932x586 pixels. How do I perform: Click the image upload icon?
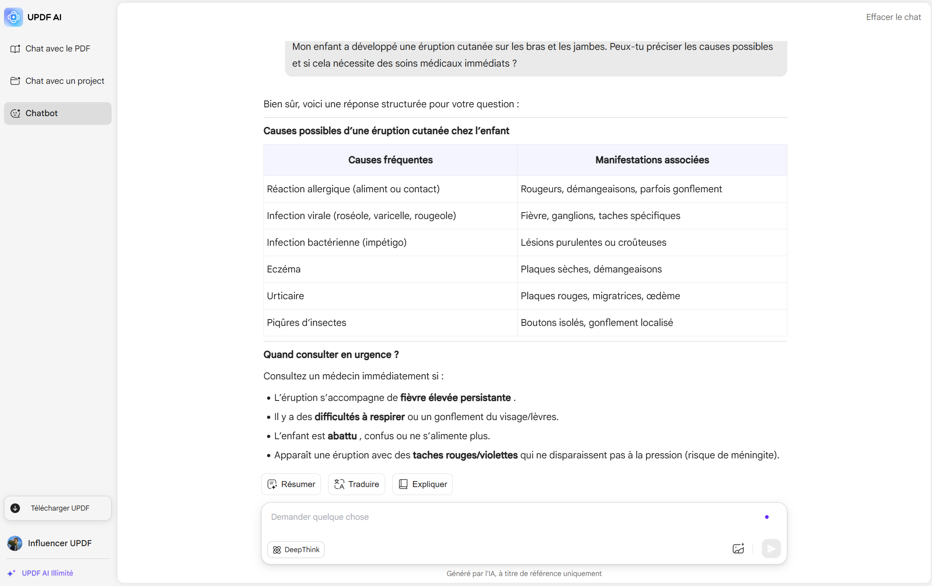[738, 549]
